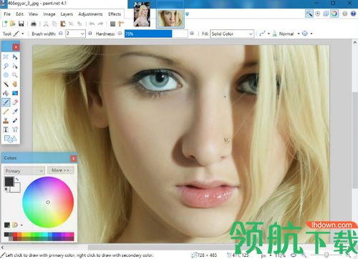Click the Print toolbar icon
This screenshot has height=259, width=358.
pos(34,24)
